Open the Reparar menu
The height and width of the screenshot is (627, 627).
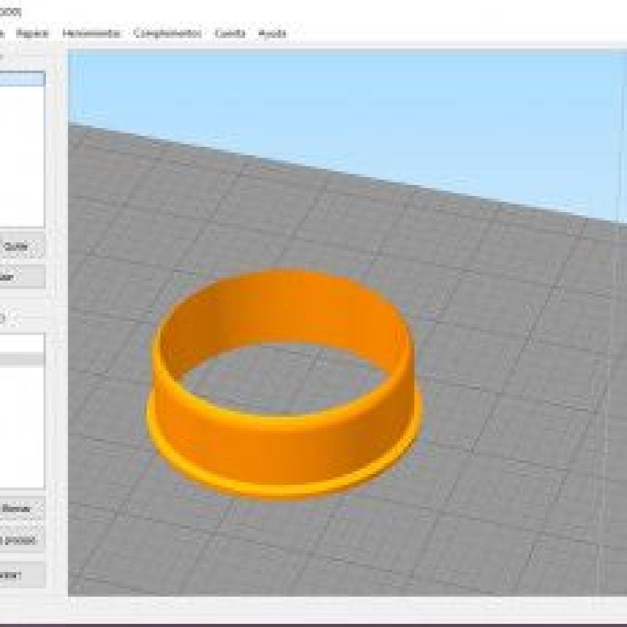(x=32, y=33)
